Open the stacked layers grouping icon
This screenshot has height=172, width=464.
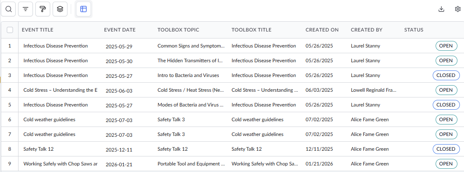coord(60,9)
